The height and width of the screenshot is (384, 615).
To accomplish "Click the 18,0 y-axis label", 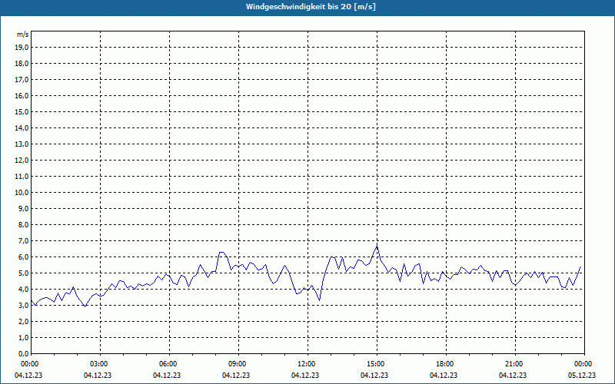I will coord(22,64).
